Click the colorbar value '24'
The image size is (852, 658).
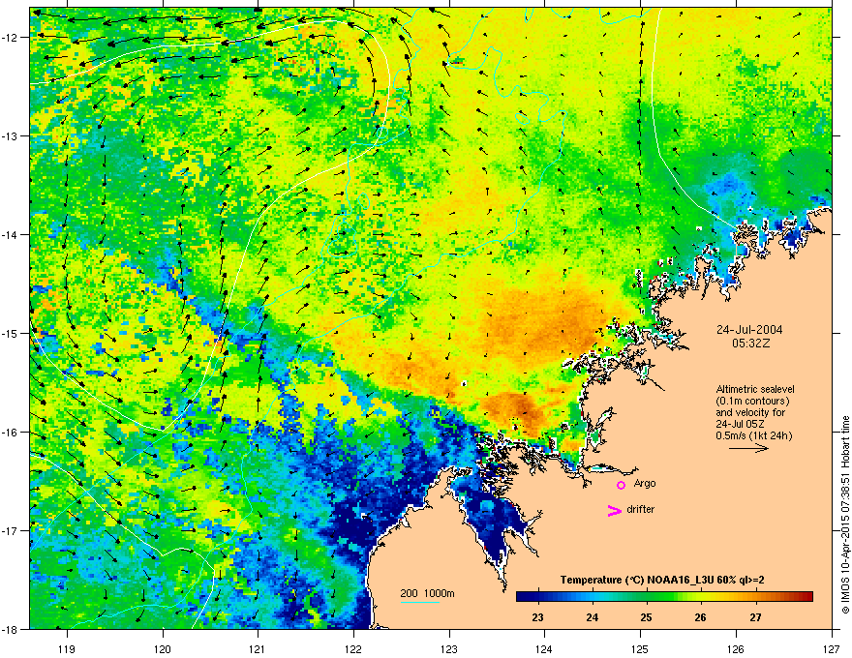pyautogui.click(x=592, y=617)
